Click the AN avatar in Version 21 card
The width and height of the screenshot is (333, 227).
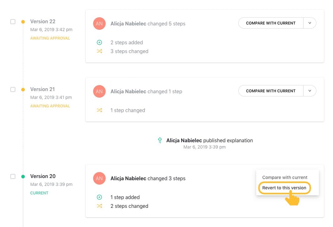99,91
